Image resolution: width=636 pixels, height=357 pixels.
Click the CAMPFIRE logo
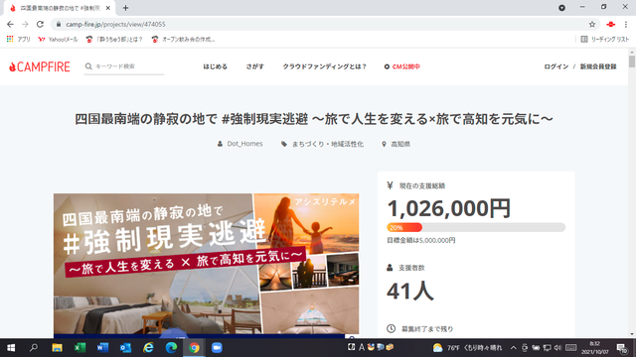click(x=40, y=66)
